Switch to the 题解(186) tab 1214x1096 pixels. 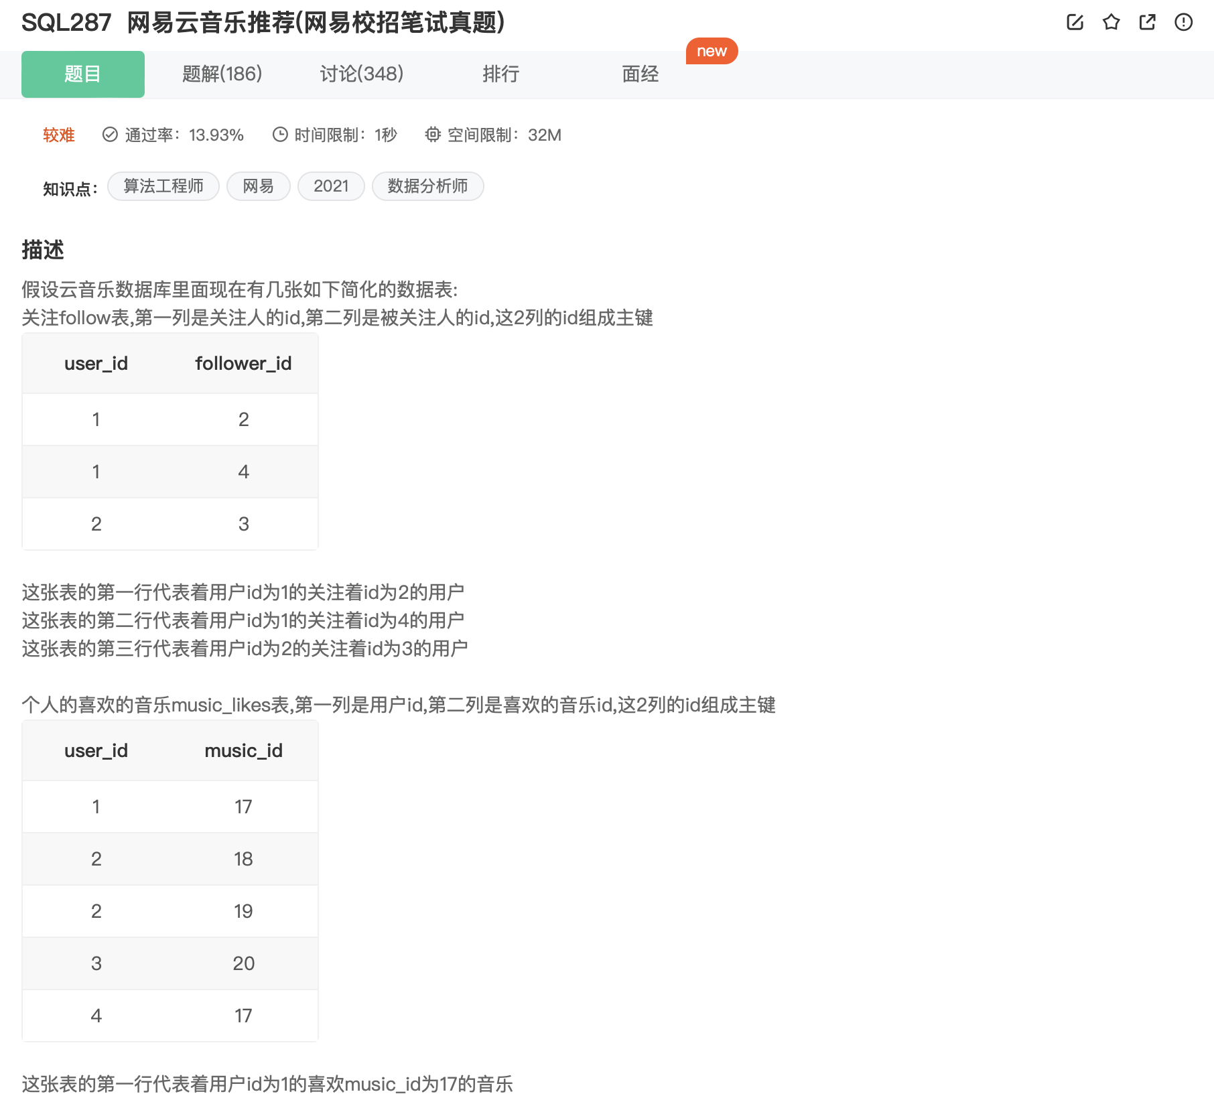(222, 74)
